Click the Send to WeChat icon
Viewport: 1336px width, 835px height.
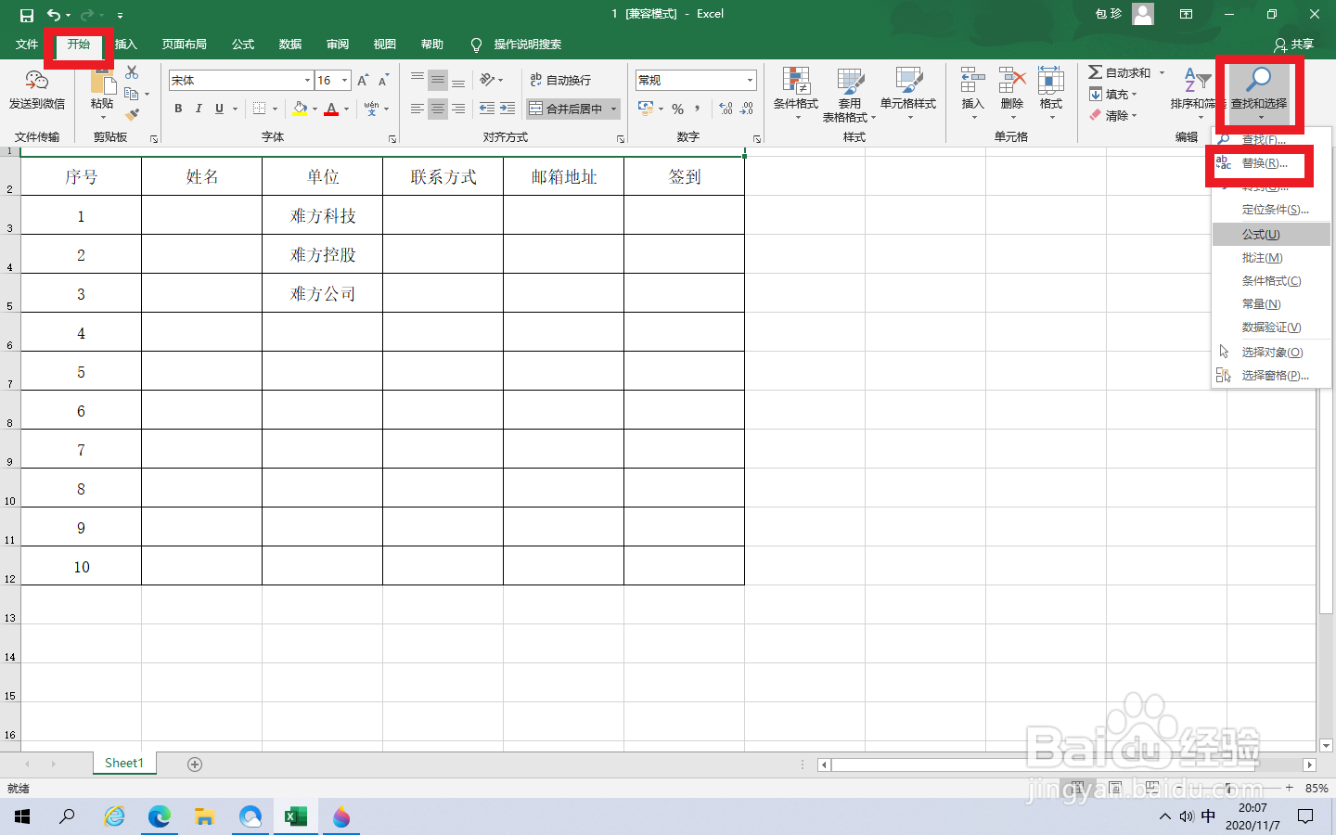pyautogui.click(x=37, y=82)
